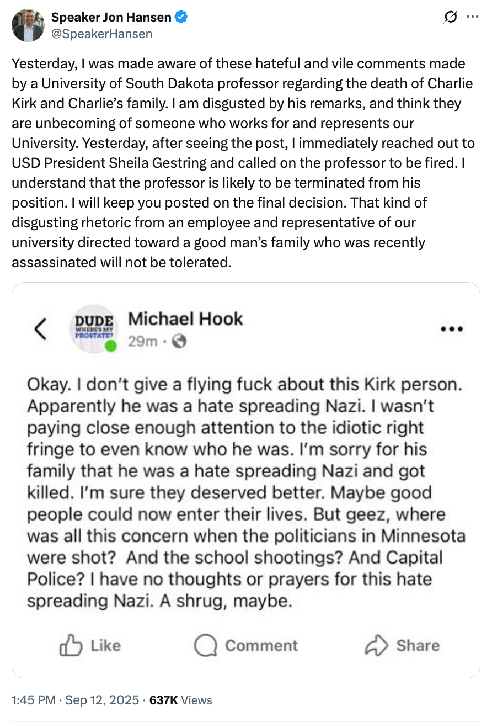
Task: Click the public globe privacy icon
Action: pyautogui.click(x=179, y=342)
